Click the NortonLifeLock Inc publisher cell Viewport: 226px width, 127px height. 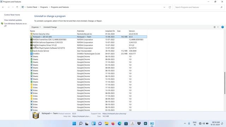click(84, 34)
